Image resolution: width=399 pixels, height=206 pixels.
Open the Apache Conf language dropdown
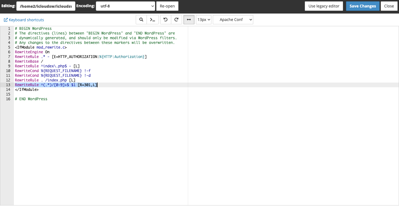(233, 20)
